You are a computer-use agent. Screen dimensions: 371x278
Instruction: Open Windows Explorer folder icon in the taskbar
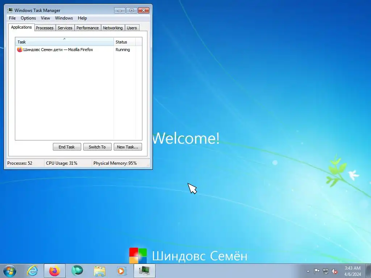pos(100,271)
